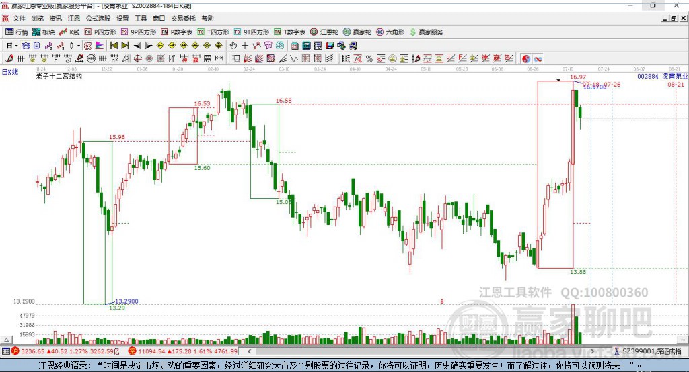Click the horizontal scrollbar right arrow
689x372 pixels.
pos(592,351)
